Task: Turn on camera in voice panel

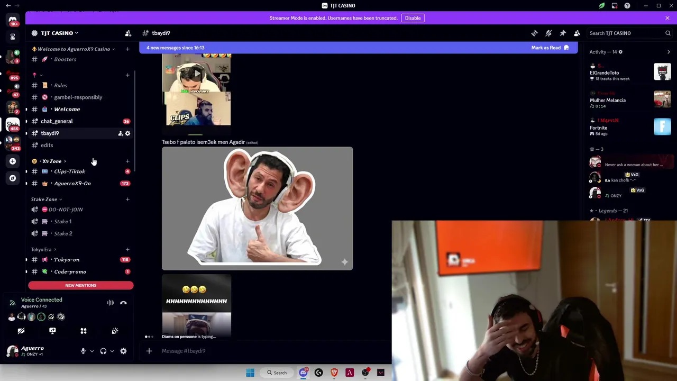Action: coord(21,331)
